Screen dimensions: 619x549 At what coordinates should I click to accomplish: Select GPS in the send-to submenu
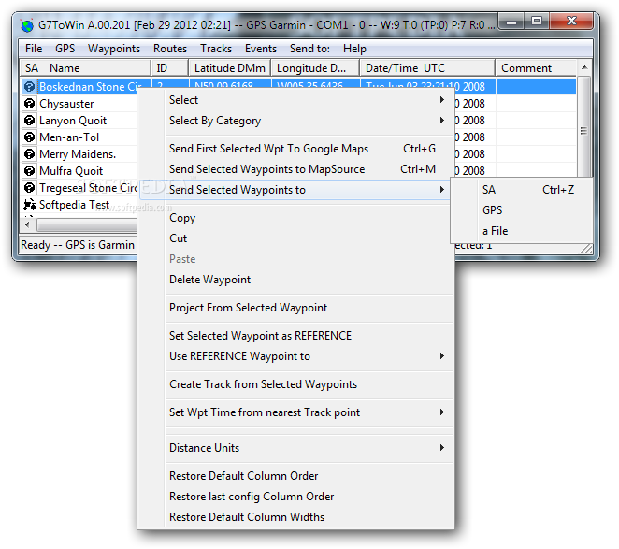click(521, 210)
